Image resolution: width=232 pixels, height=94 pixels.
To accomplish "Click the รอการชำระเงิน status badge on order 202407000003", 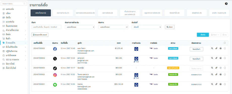I will pos(173,68).
